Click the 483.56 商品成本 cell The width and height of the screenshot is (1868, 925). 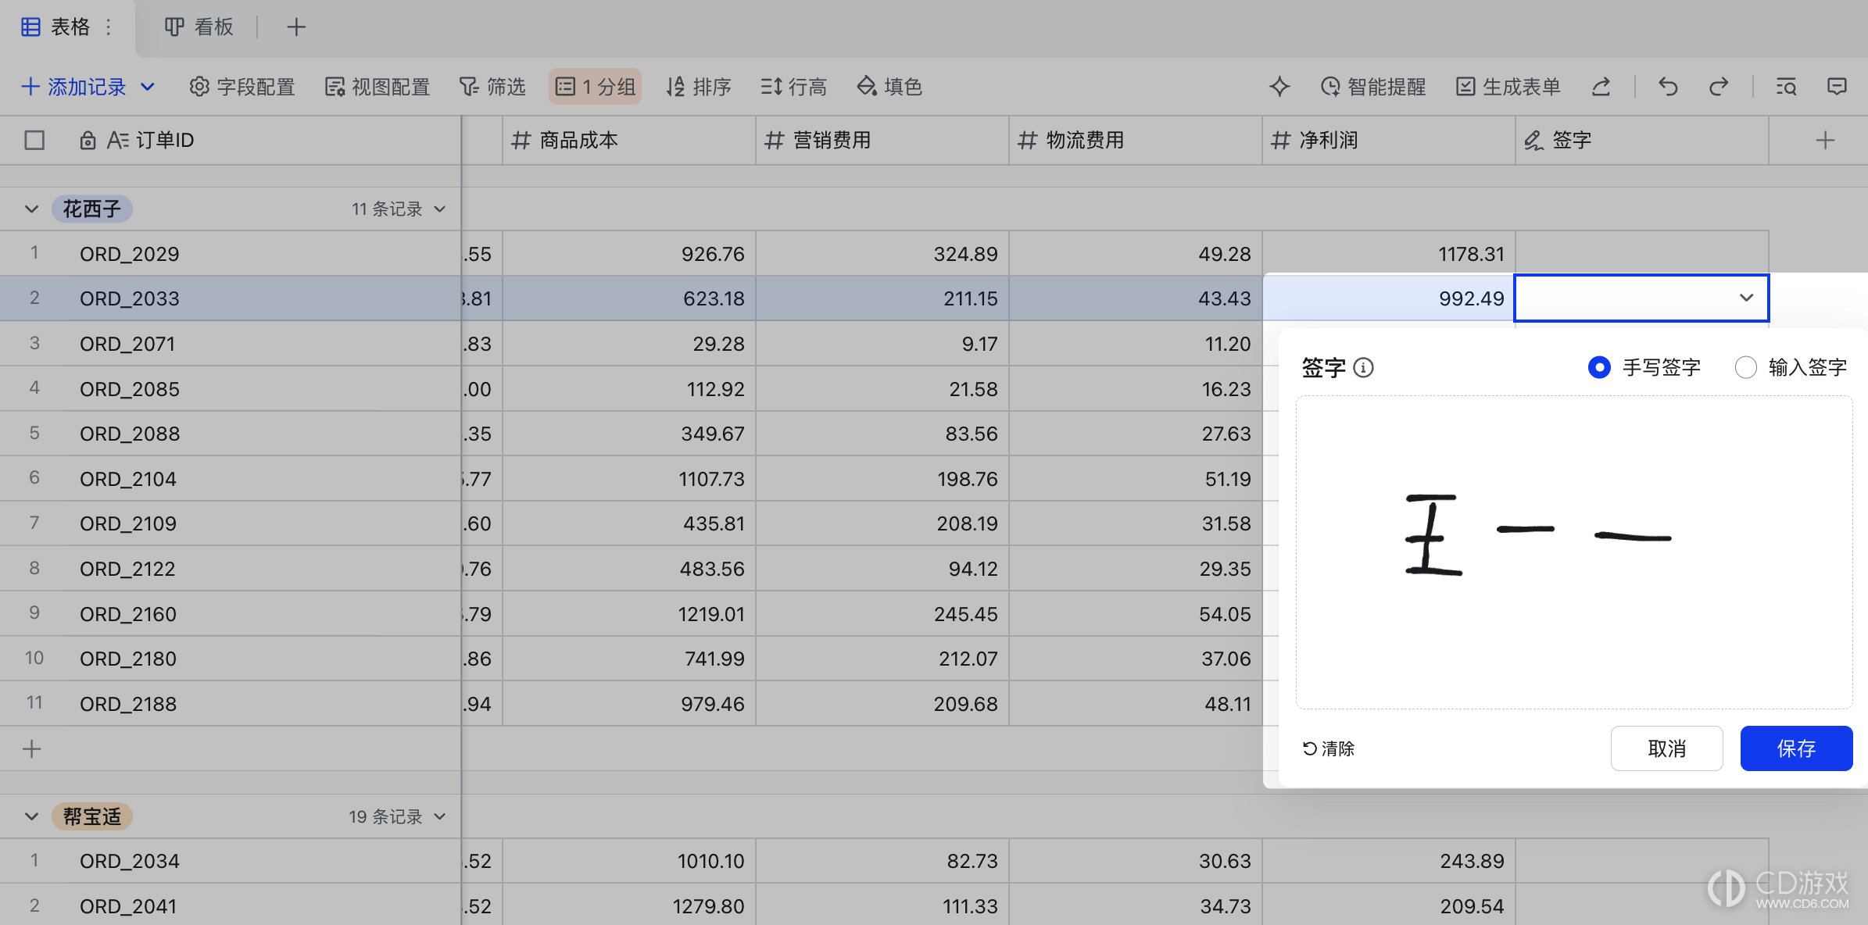[x=629, y=569]
